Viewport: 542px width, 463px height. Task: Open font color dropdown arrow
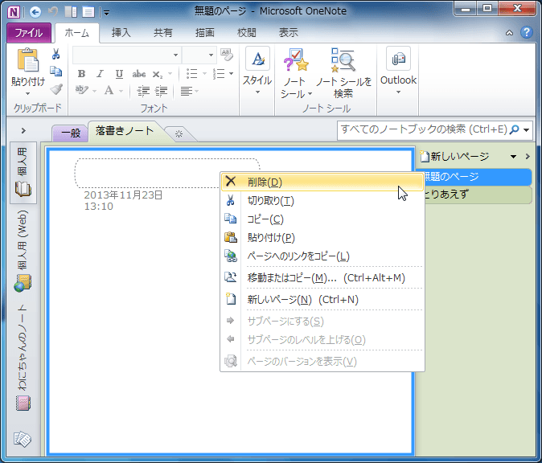click(x=121, y=91)
